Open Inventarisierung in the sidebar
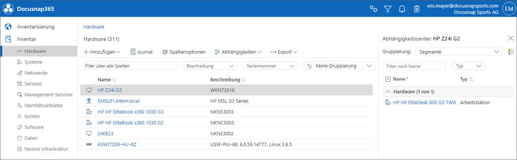This screenshot has width=517, height=160. click(36, 27)
